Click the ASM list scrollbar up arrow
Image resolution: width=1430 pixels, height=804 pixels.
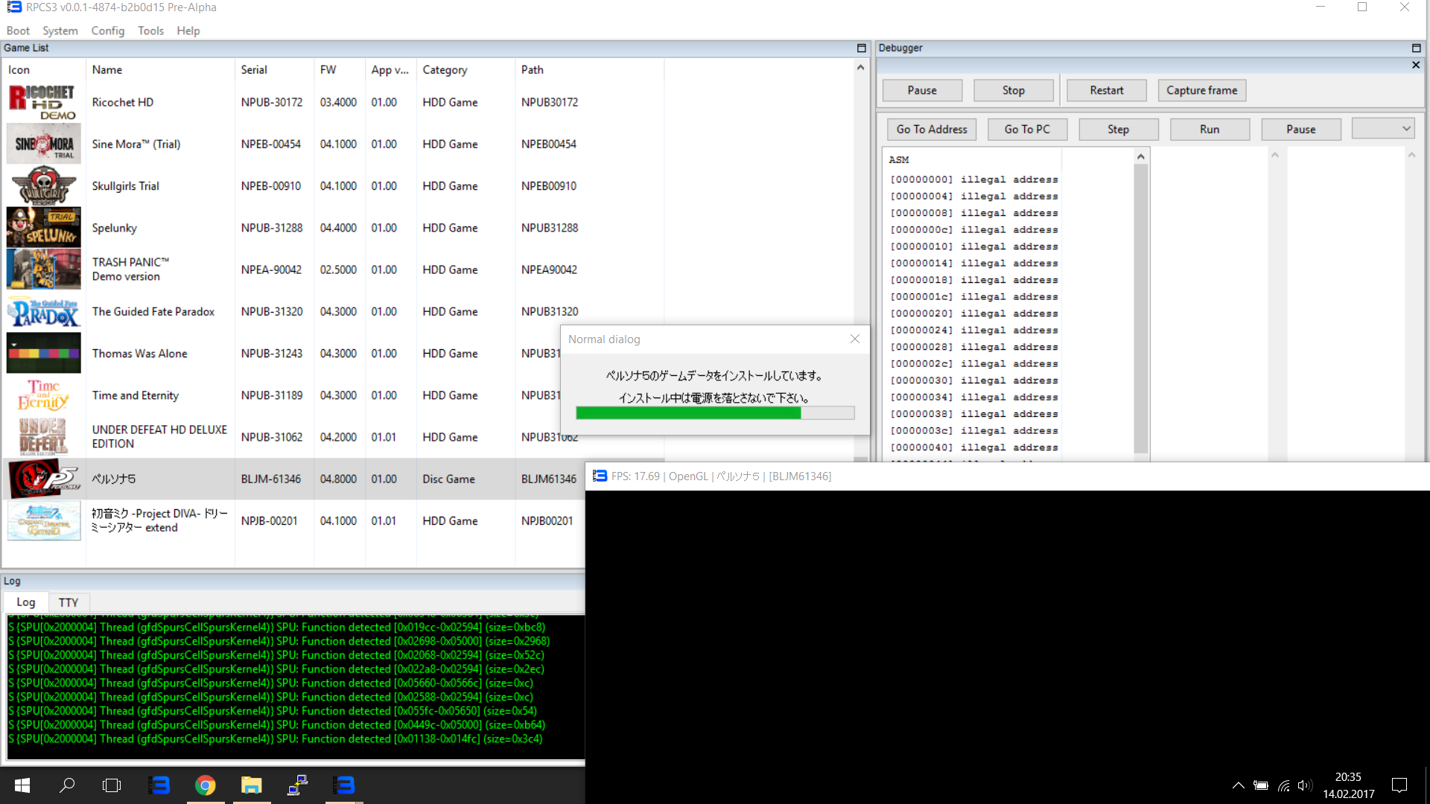click(x=1140, y=156)
